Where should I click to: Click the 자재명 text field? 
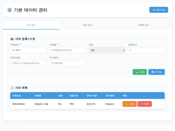(x=68, y=50)
